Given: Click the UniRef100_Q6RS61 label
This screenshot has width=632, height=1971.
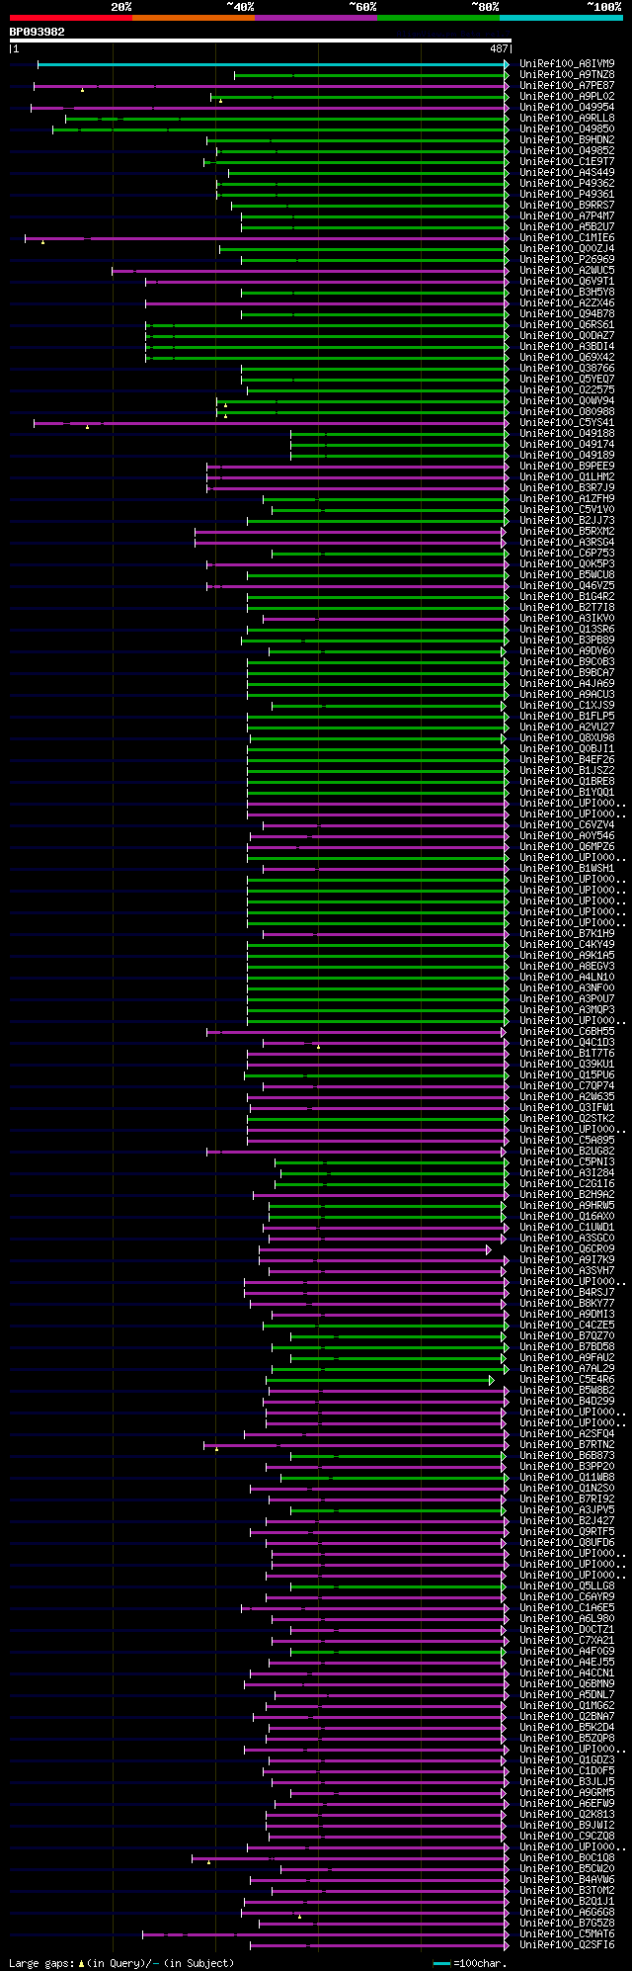Looking at the screenshot, I should click(x=567, y=325).
